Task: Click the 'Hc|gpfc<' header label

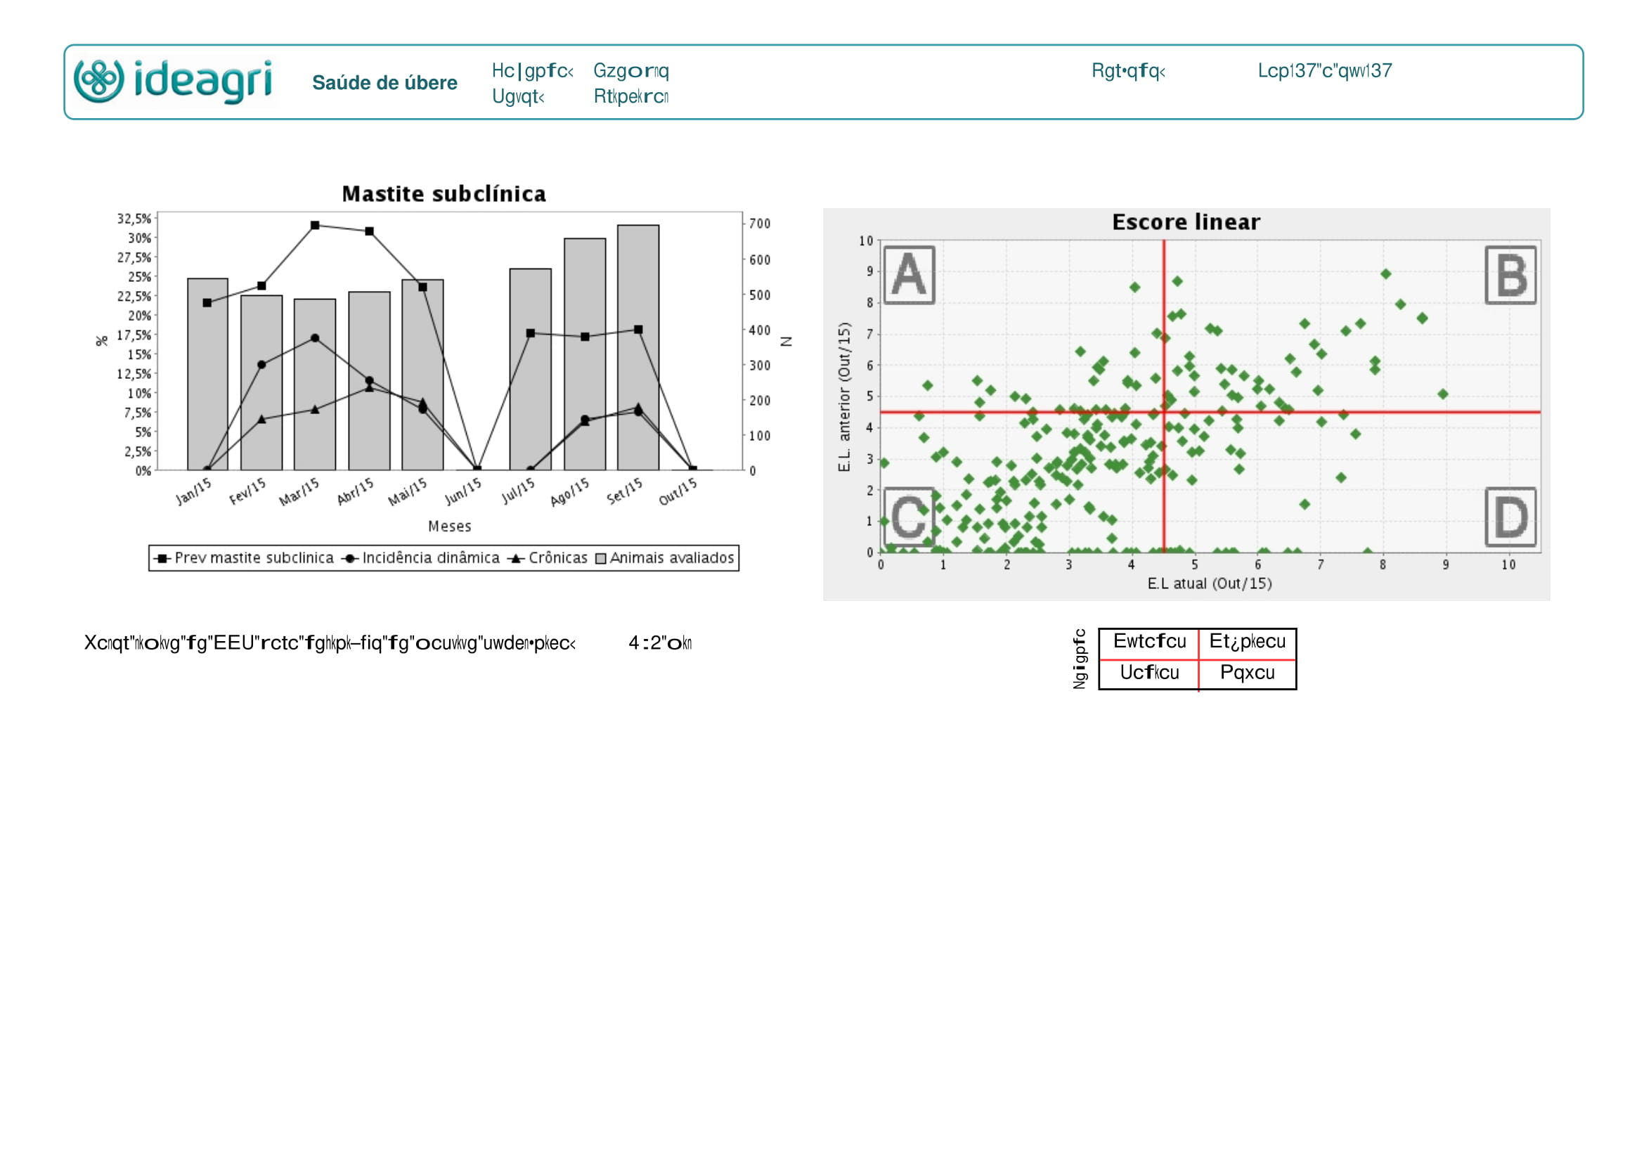Action: (532, 71)
